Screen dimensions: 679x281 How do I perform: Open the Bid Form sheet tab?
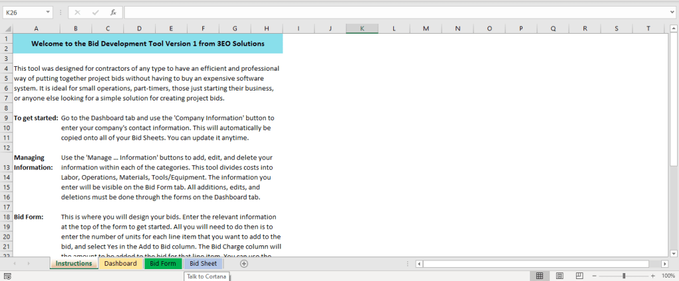pos(162,263)
